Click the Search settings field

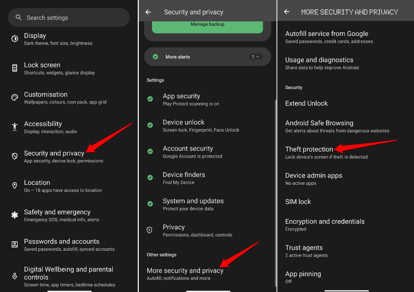(x=69, y=18)
